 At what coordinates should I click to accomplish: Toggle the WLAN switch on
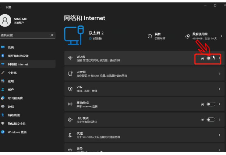tap(211, 58)
